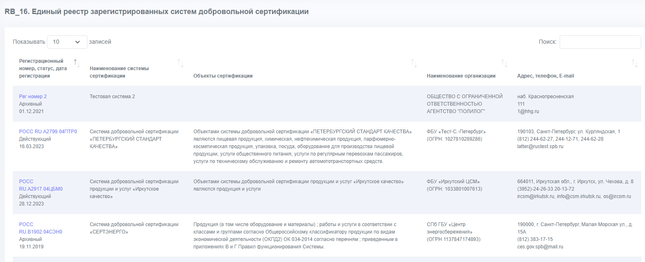The width and height of the screenshot is (645, 262).
Task: Click the Регистрационный номер, статус header text
Action: [43, 68]
